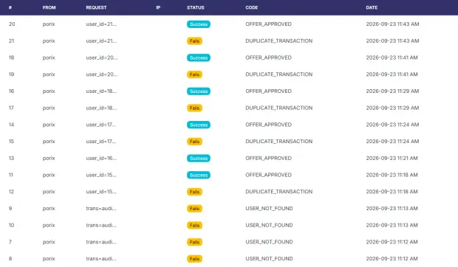Click the Success badge in row 18

pyautogui.click(x=199, y=58)
